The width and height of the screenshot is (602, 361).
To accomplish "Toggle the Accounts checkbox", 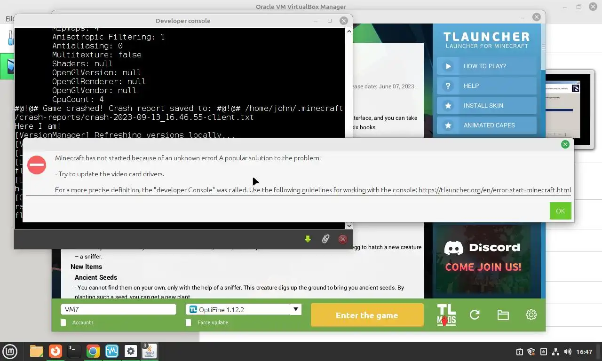I will [63, 322].
